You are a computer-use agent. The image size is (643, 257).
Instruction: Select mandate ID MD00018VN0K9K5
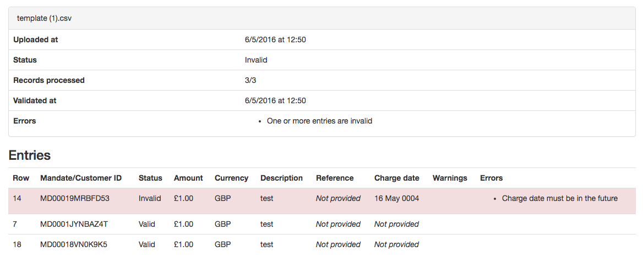[74, 245]
